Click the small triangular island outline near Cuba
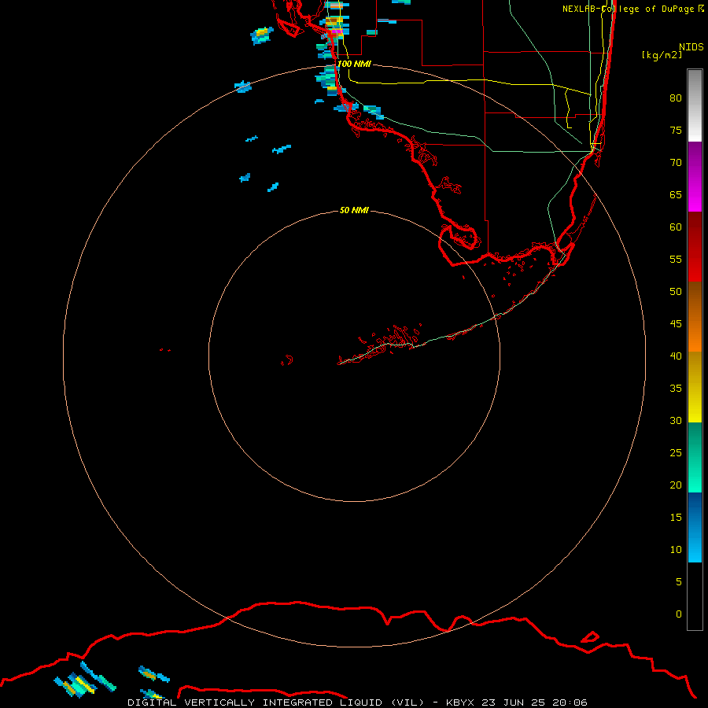This screenshot has height=708, width=708. click(590, 637)
